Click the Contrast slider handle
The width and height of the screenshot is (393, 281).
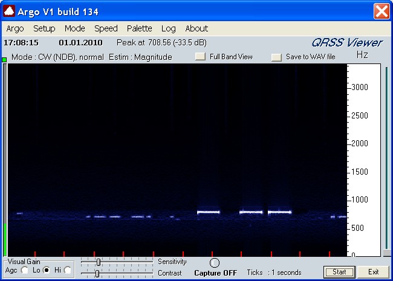pos(97,273)
